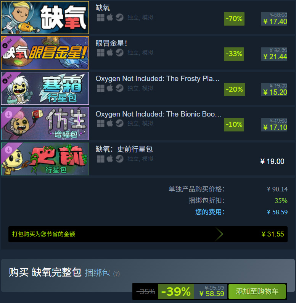Click the bundle (?) help tooltip
296x303 pixels.
[x=116, y=274]
